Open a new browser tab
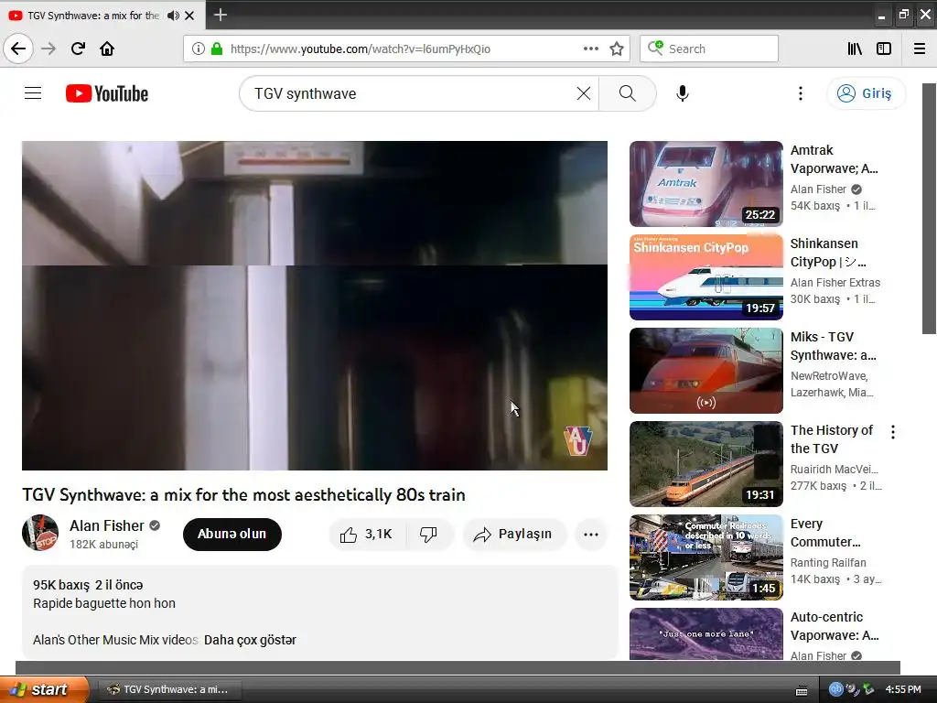Image resolution: width=937 pixels, height=703 pixels. (x=221, y=15)
